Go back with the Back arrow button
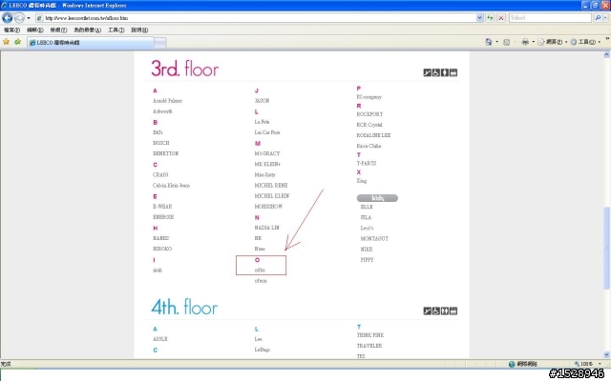Screen dimensions: 611x381 [8, 18]
